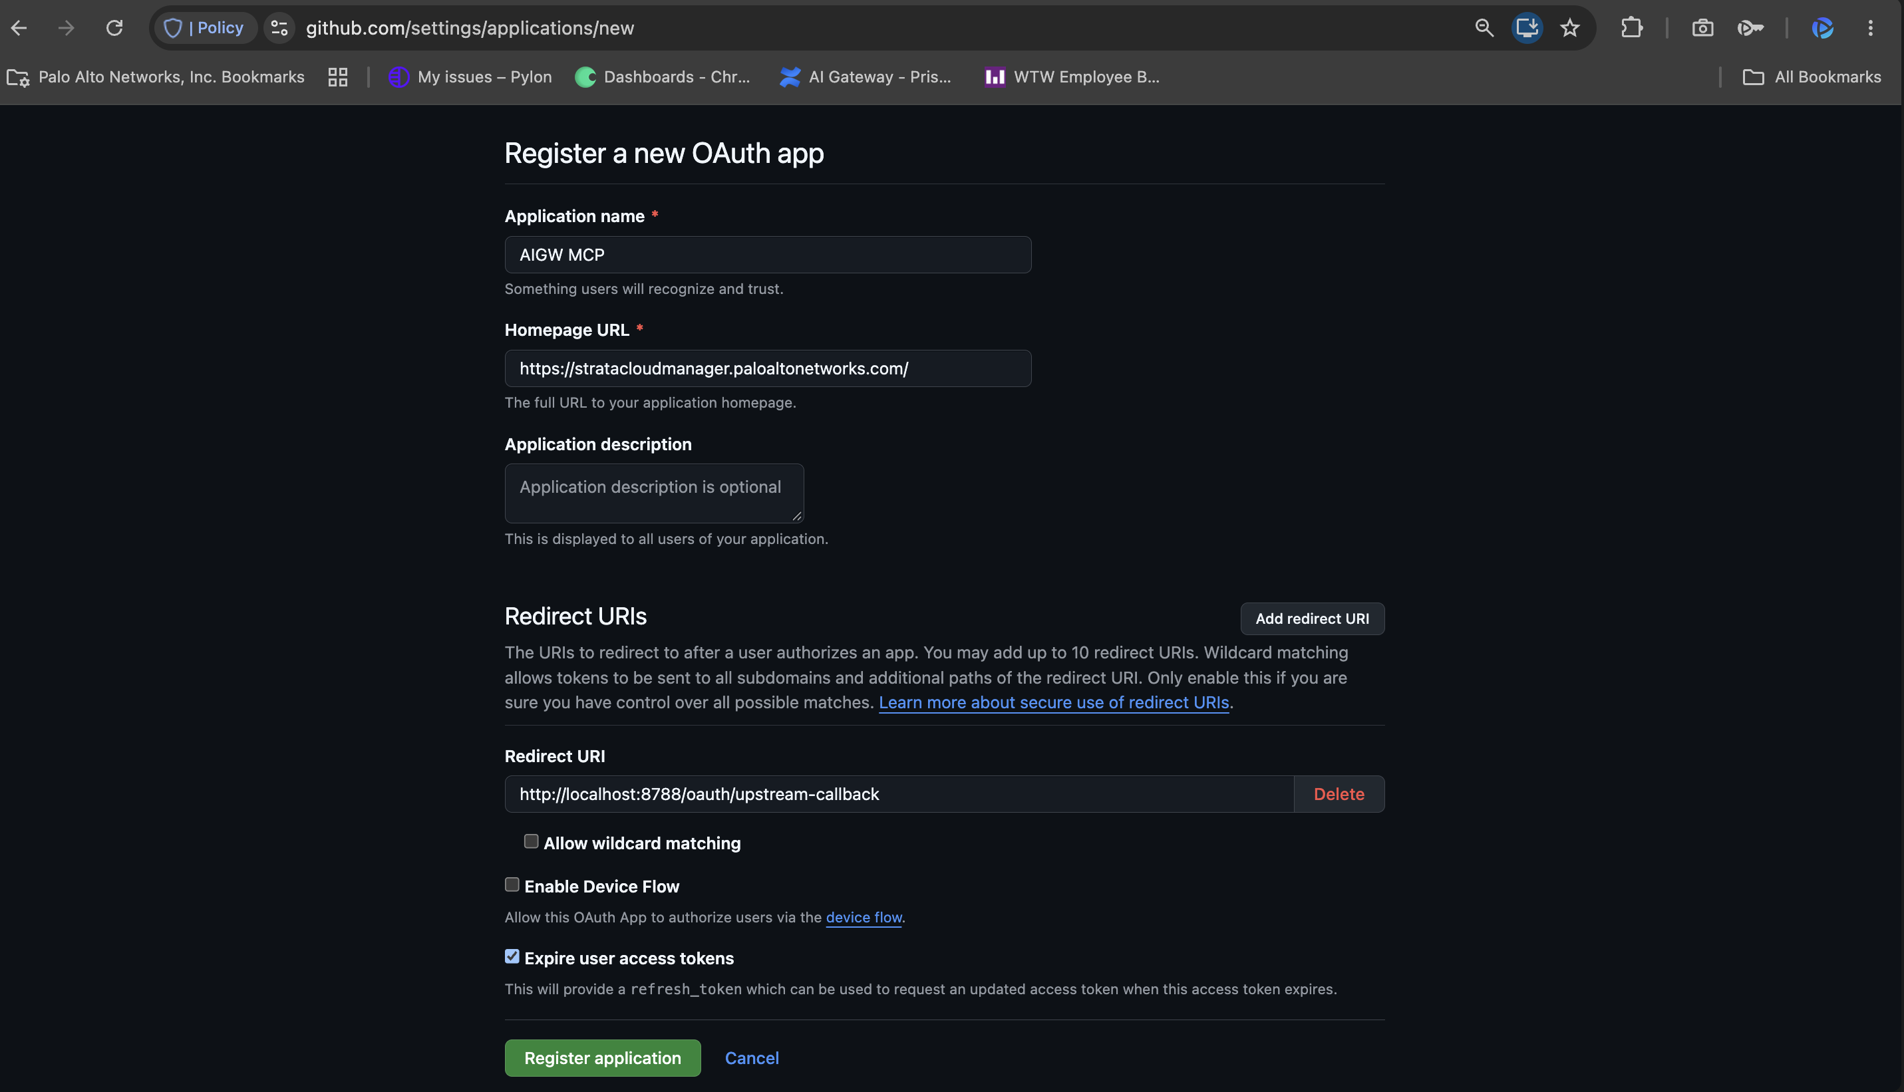Click the Cancel link
This screenshot has height=1092, width=1904.
click(x=752, y=1057)
